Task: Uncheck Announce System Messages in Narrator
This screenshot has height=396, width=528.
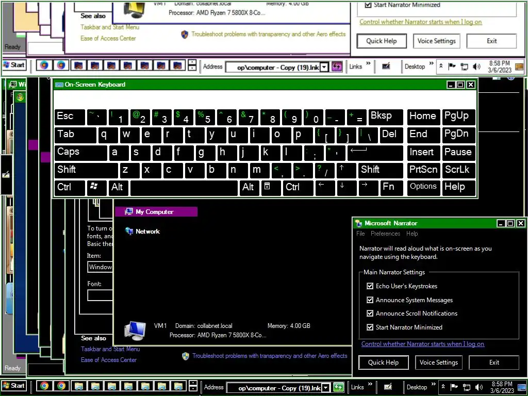Action: (370, 300)
